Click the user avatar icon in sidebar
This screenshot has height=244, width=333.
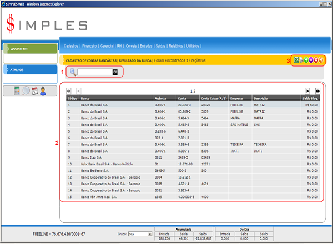pos(43,91)
